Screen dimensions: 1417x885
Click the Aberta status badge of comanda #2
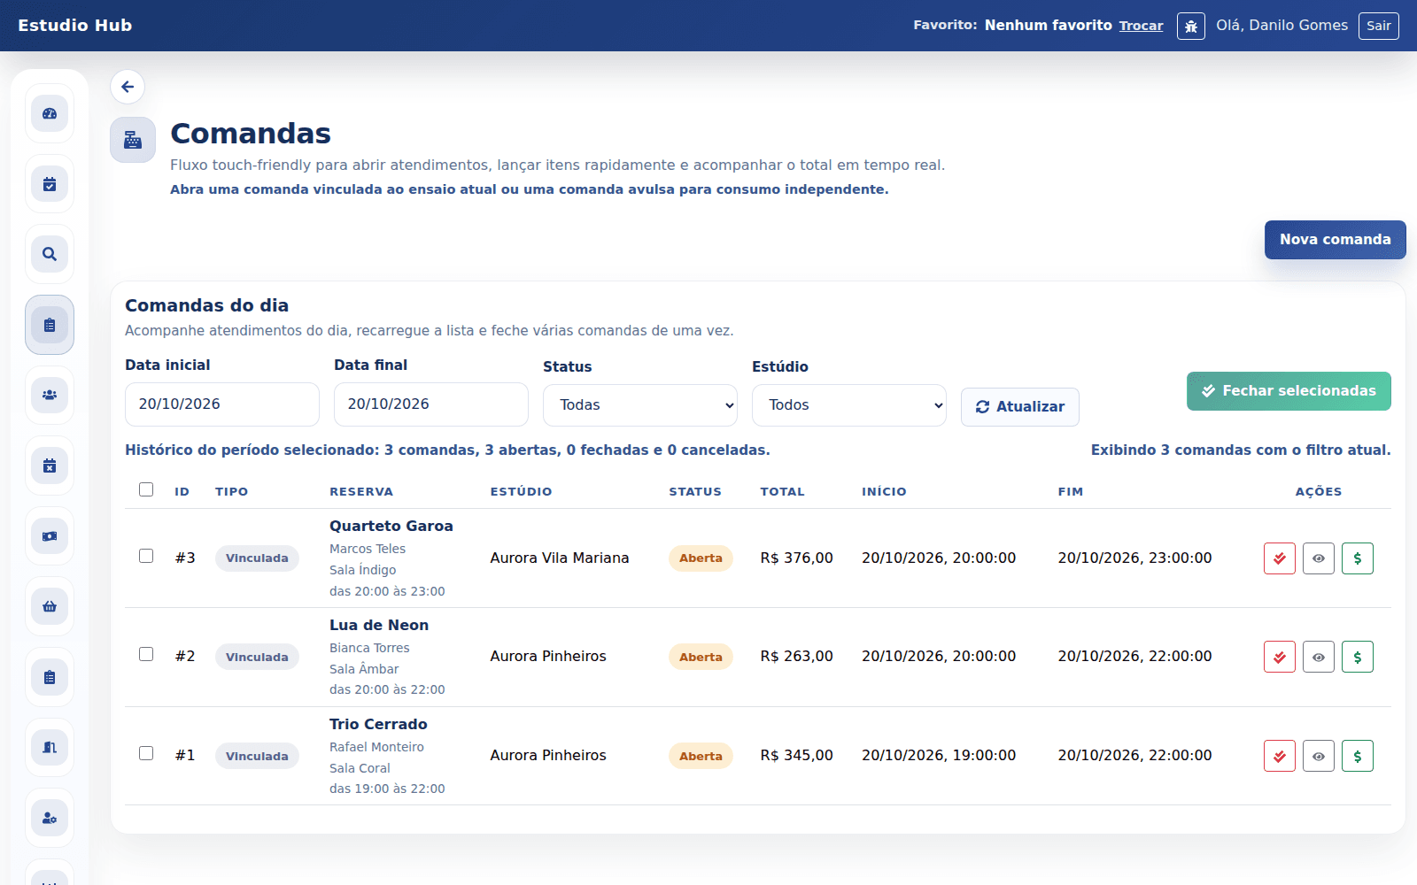pyautogui.click(x=701, y=657)
